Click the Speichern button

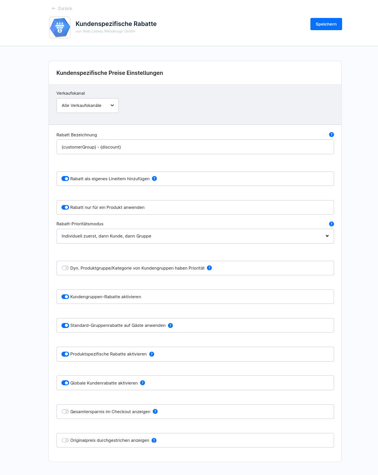[326, 24]
